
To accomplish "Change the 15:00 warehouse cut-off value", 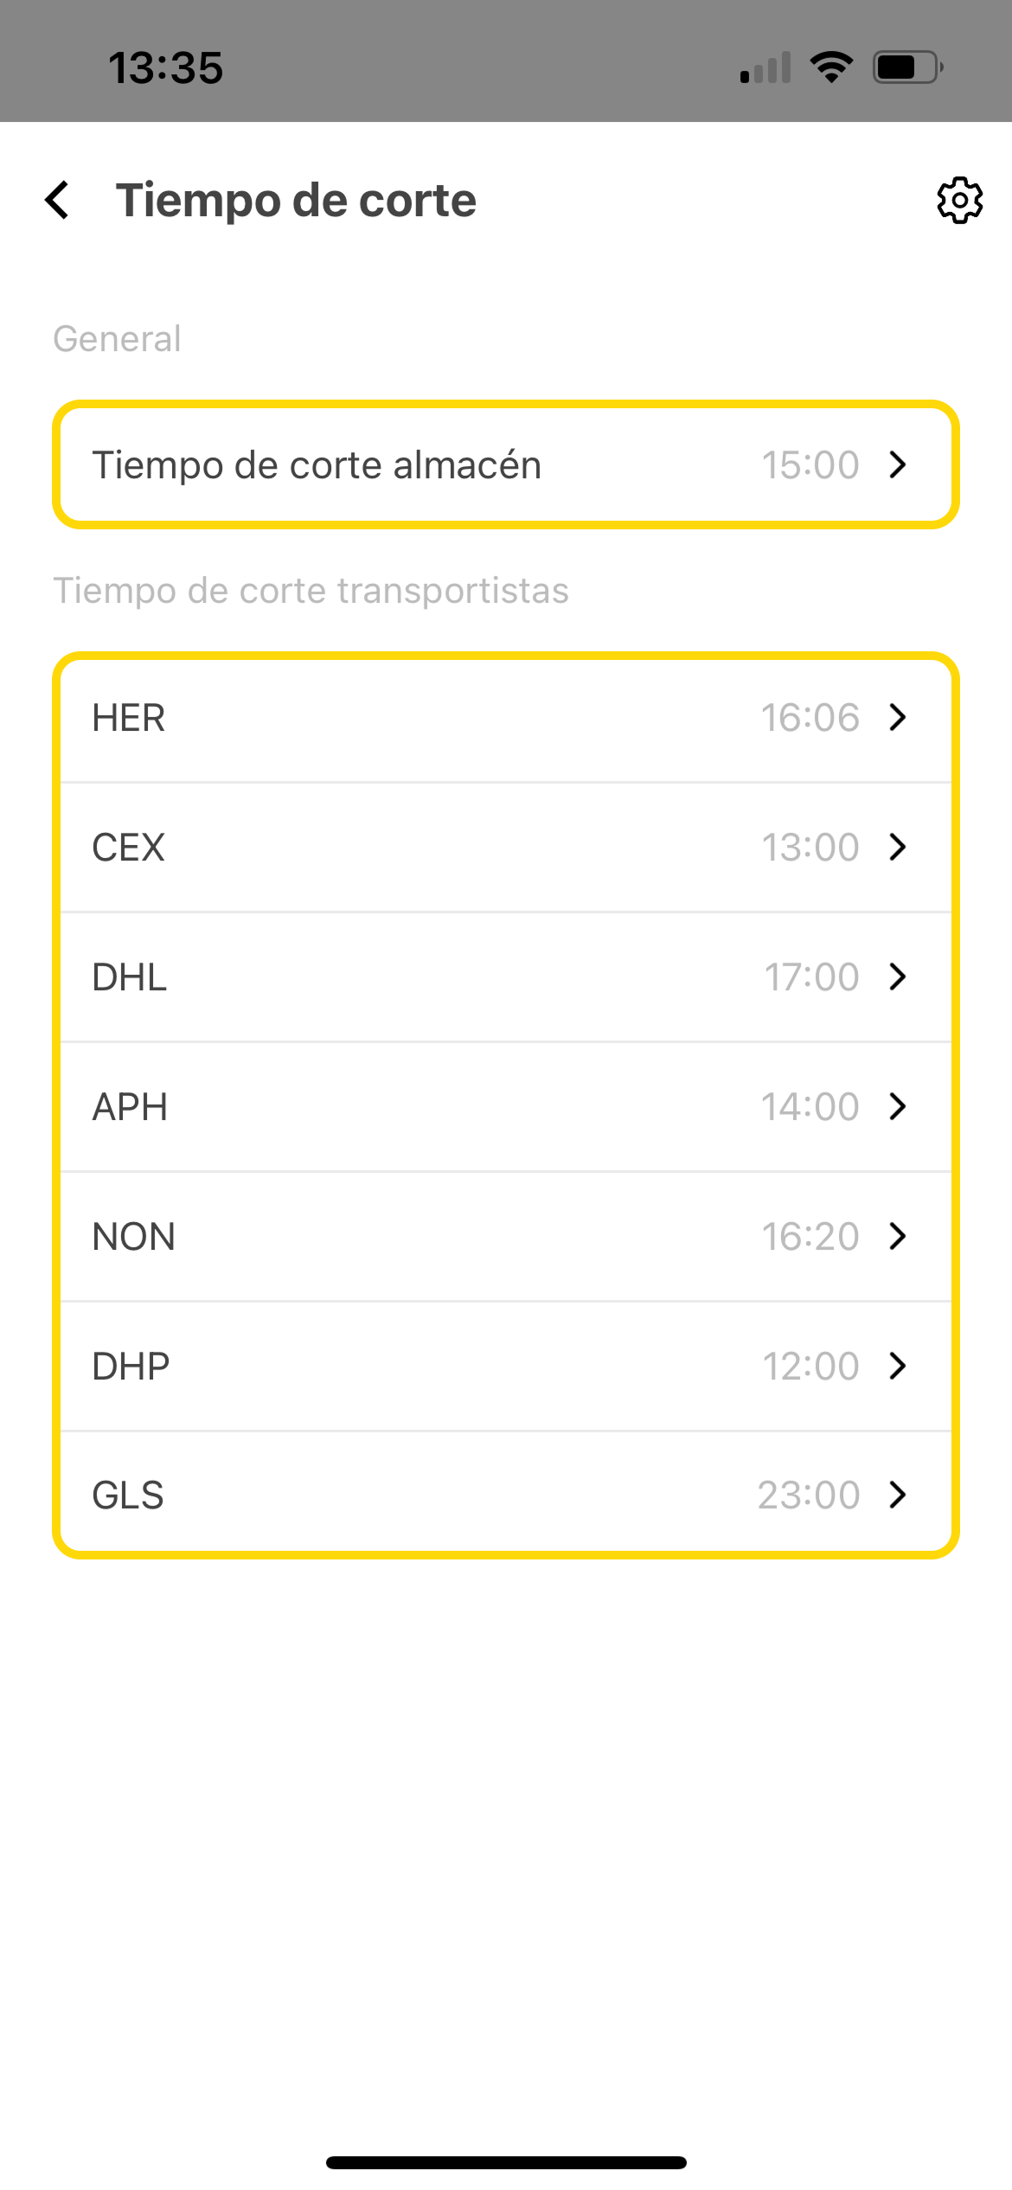I will point(810,464).
